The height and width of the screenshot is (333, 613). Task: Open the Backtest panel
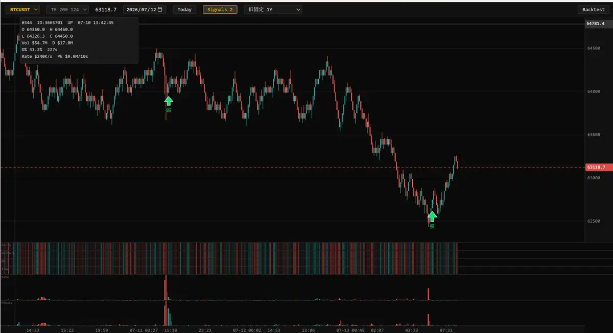[x=594, y=10]
